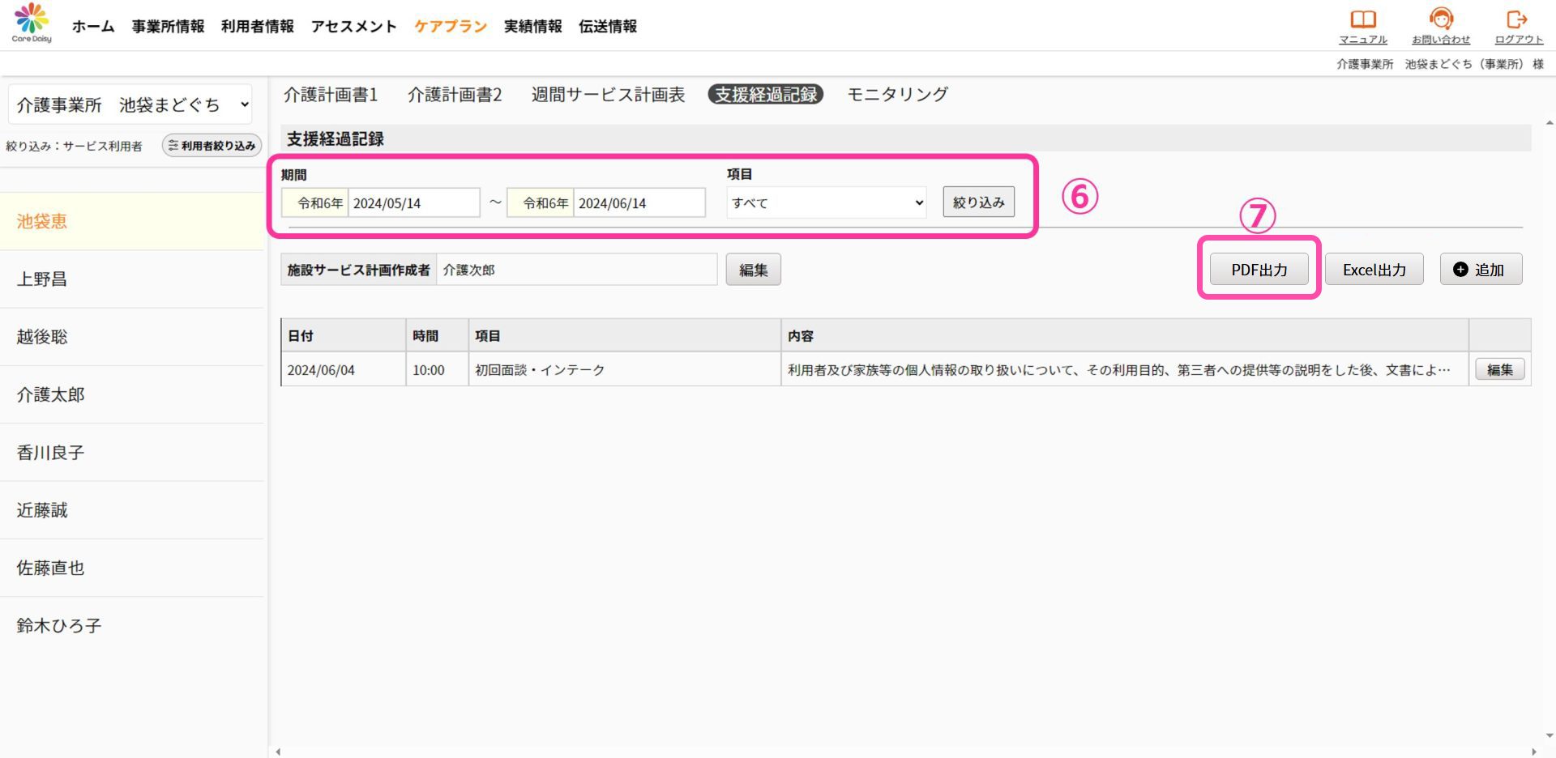This screenshot has width=1556, height=758.
Task: Click the start date field 2024/05/14
Action: pos(413,203)
